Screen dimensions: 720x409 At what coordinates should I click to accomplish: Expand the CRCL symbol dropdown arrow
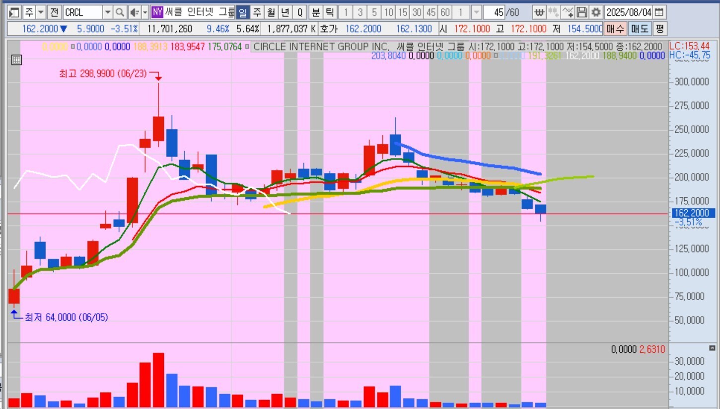coord(108,12)
